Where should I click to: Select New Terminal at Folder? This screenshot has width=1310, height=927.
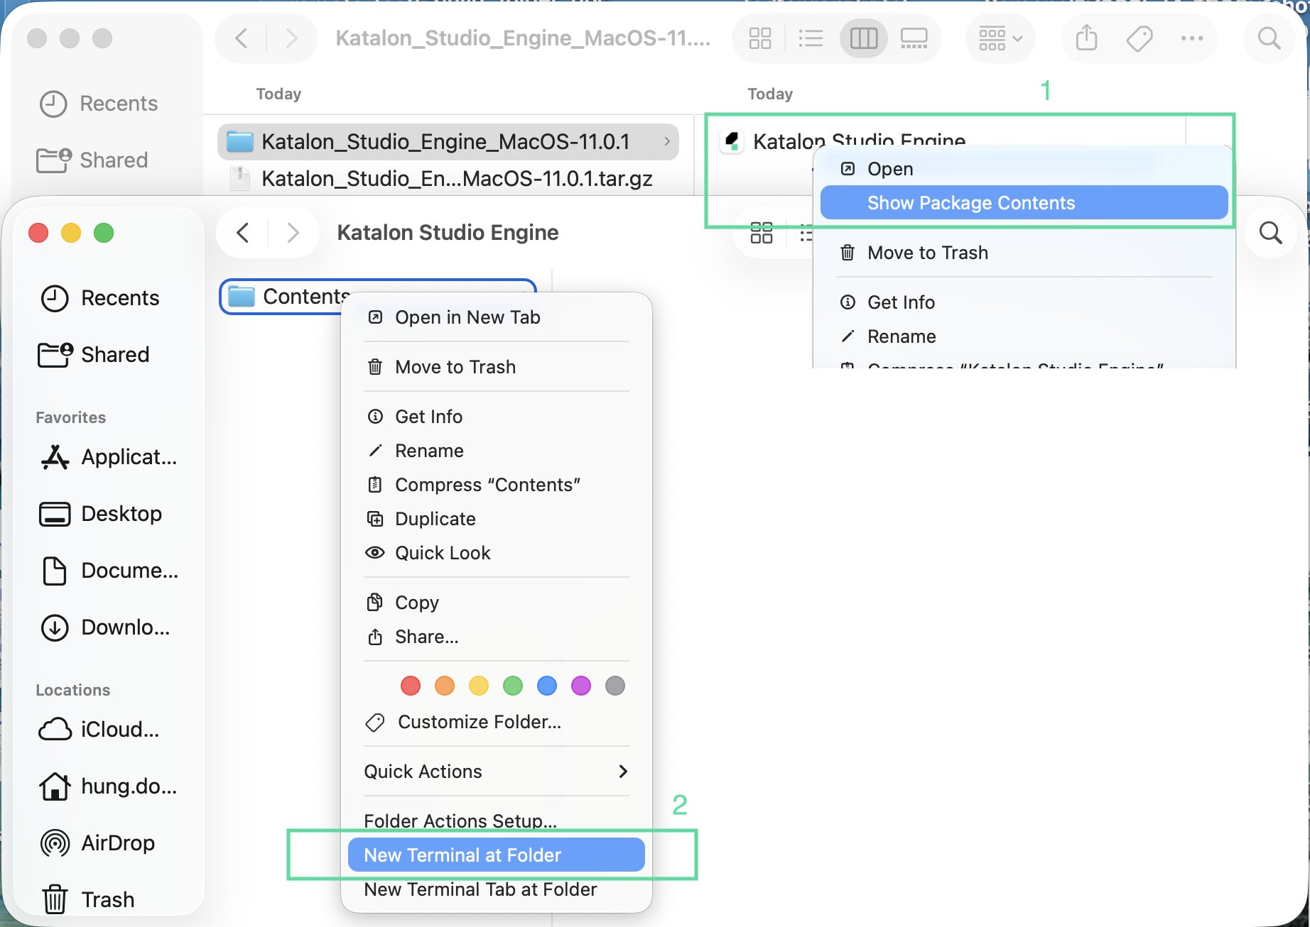[496, 855]
